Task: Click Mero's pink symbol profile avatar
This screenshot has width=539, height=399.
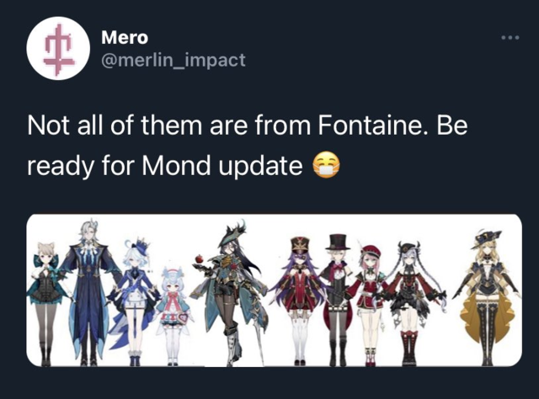Action: (58, 49)
